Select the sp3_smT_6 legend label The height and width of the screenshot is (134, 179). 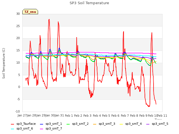tap(25, 128)
